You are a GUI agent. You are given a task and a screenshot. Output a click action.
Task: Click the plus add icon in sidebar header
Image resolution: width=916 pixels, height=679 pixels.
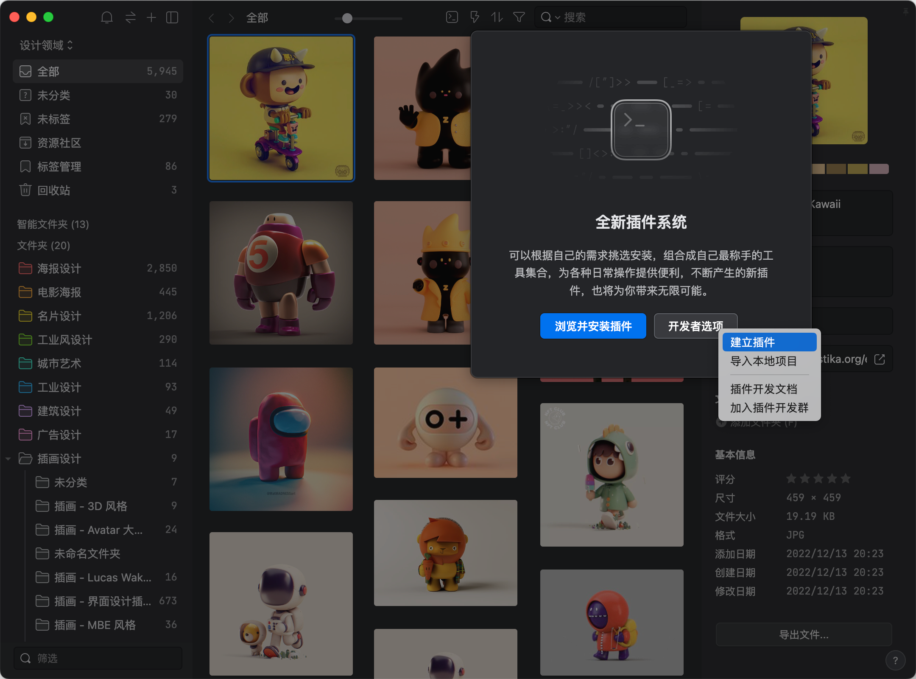[x=151, y=17]
